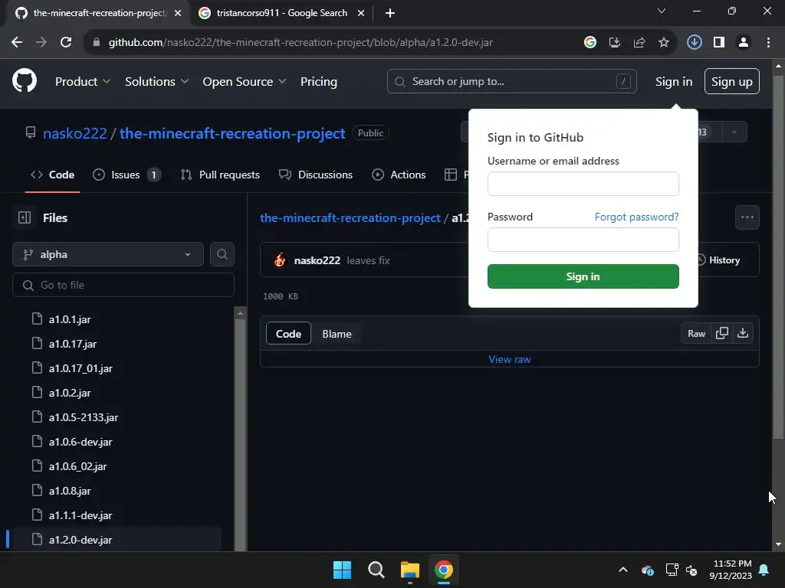The height and width of the screenshot is (588, 785).
Task: Collapse the Files side panel icon
Action: pos(25,217)
